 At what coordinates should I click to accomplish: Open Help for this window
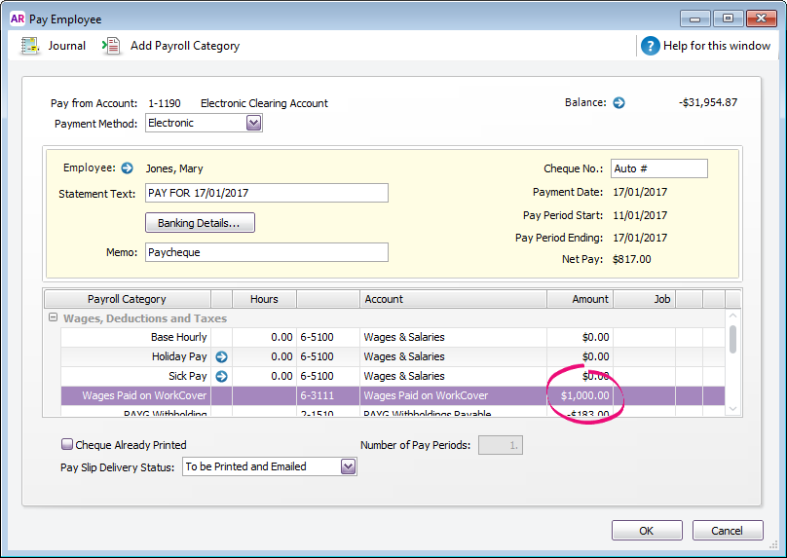651,46
